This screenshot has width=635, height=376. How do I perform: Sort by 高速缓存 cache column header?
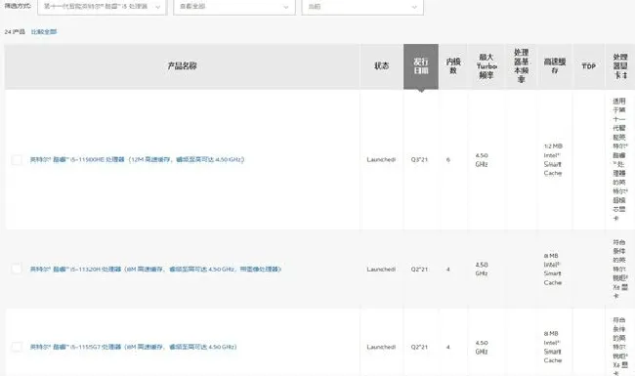click(x=555, y=66)
